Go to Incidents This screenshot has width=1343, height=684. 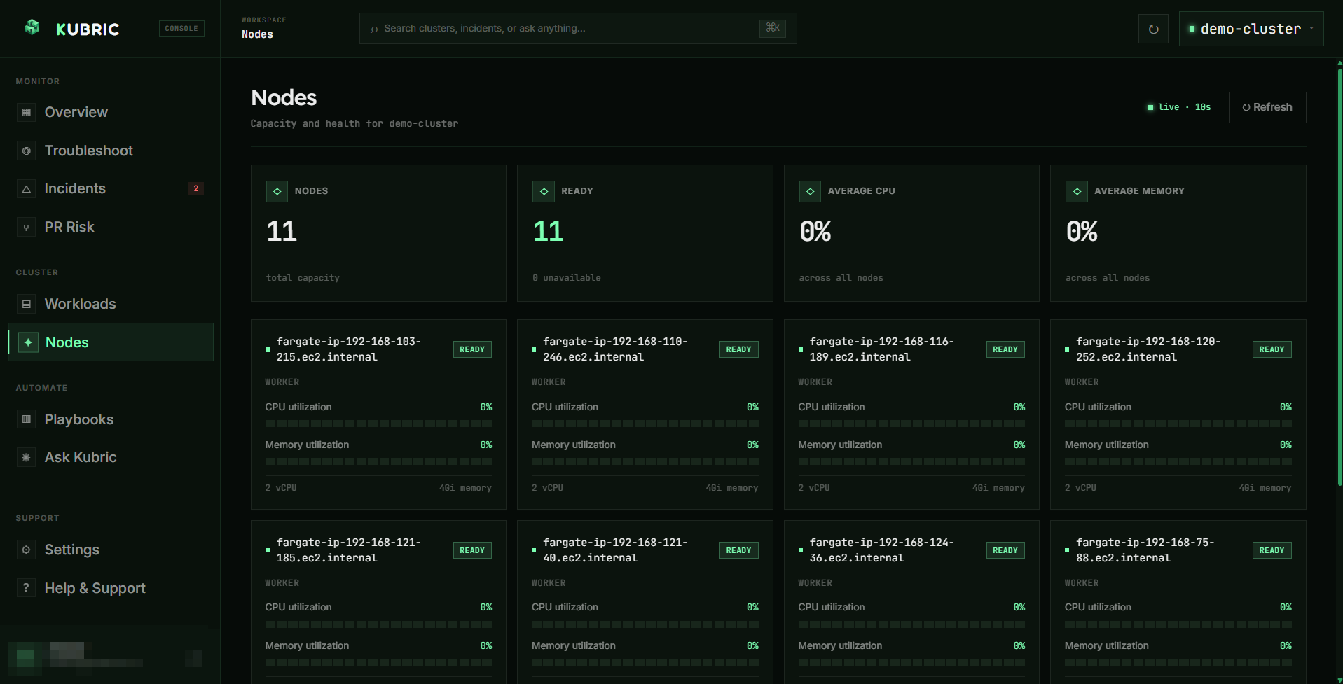click(x=111, y=188)
